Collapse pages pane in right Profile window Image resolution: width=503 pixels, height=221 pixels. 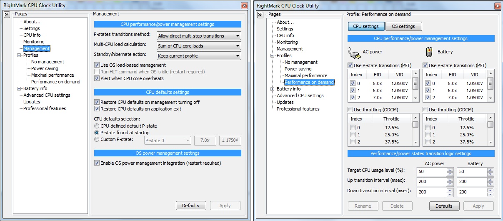tap(260, 15)
